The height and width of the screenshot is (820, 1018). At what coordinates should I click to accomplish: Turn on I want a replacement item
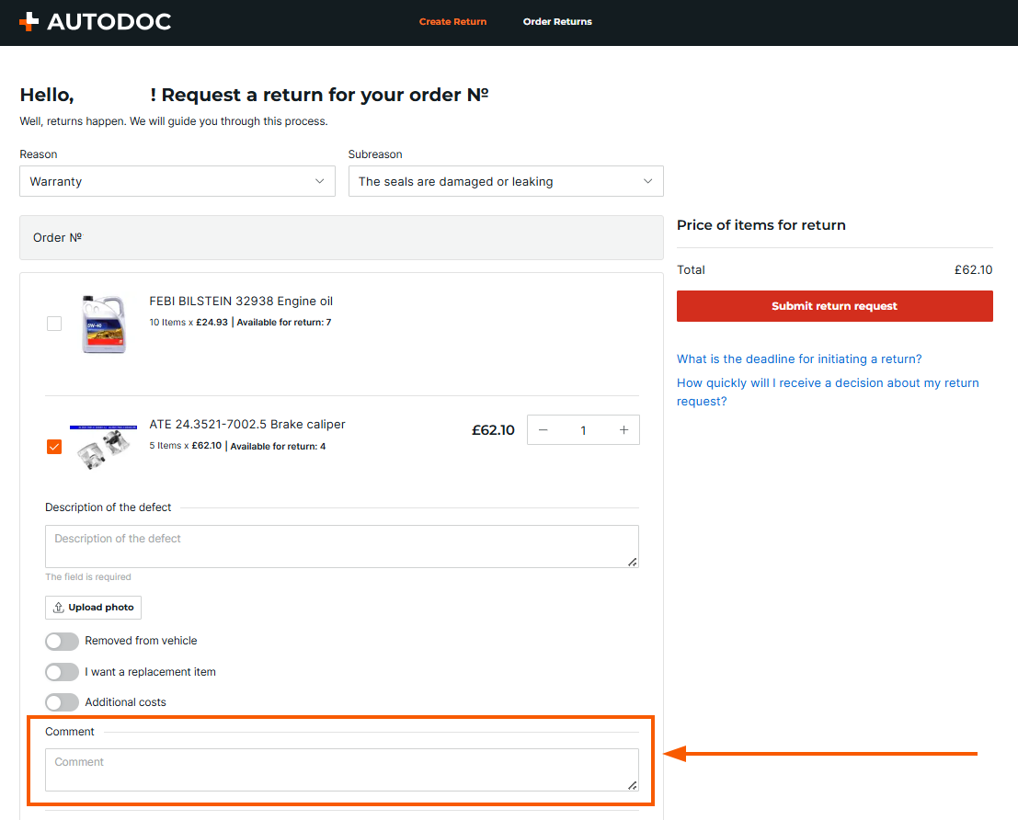pos(62,672)
